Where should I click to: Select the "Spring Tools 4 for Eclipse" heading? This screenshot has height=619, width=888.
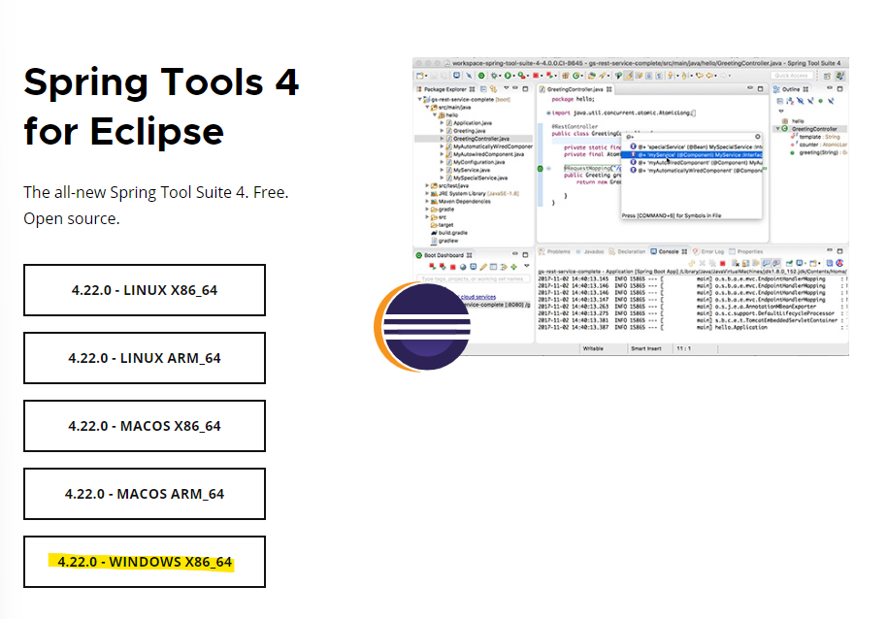[x=161, y=107]
